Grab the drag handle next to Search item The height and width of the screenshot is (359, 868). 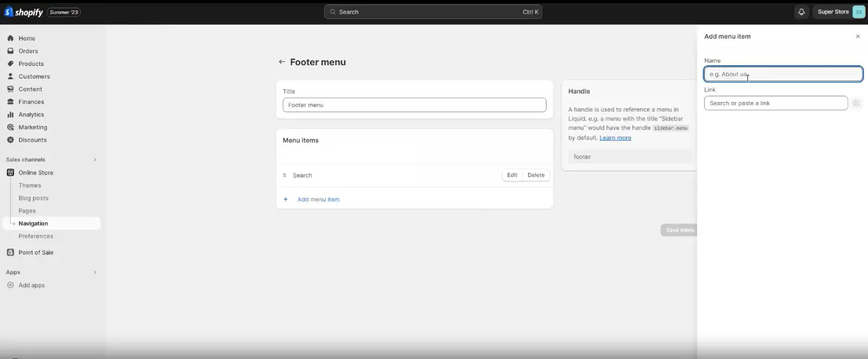click(x=285, y=175)
